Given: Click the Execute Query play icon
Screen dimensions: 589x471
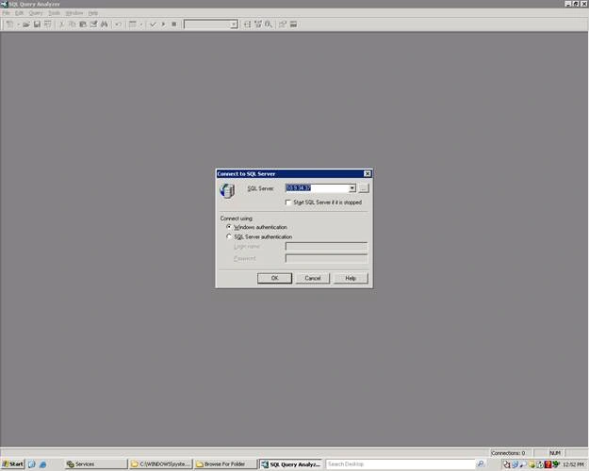Looking at the screenshot, I should [x=163, y=24].
